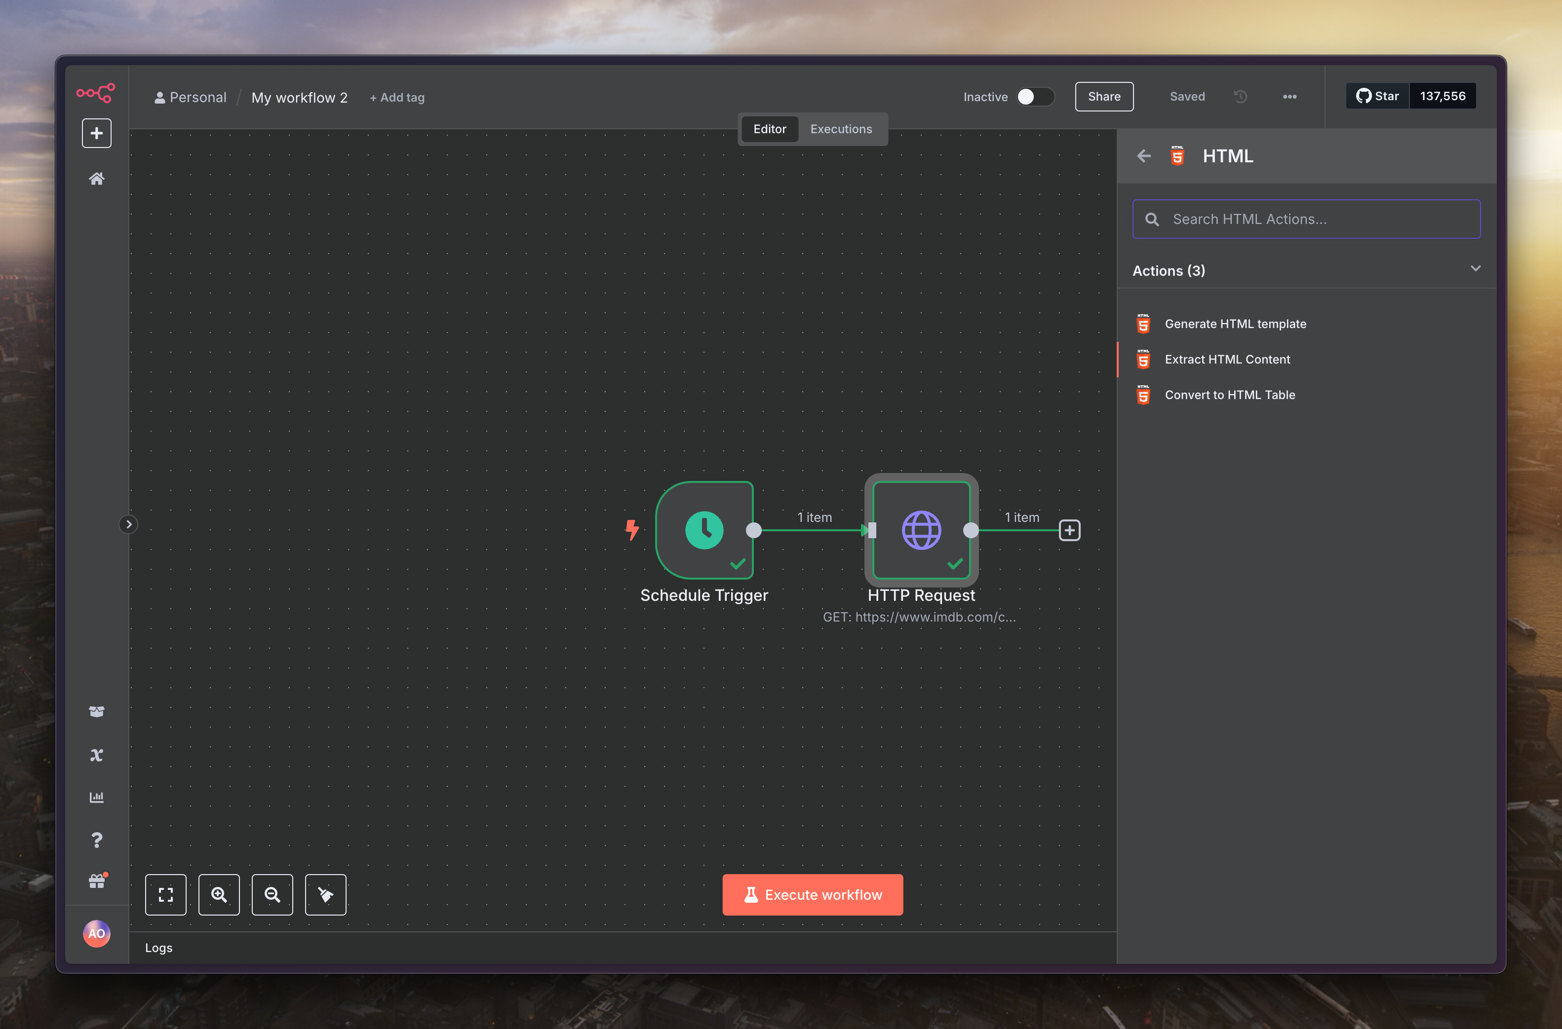Click the home icon in sidebar
The image size is (1562, 1029).
[x=97, y=179]
